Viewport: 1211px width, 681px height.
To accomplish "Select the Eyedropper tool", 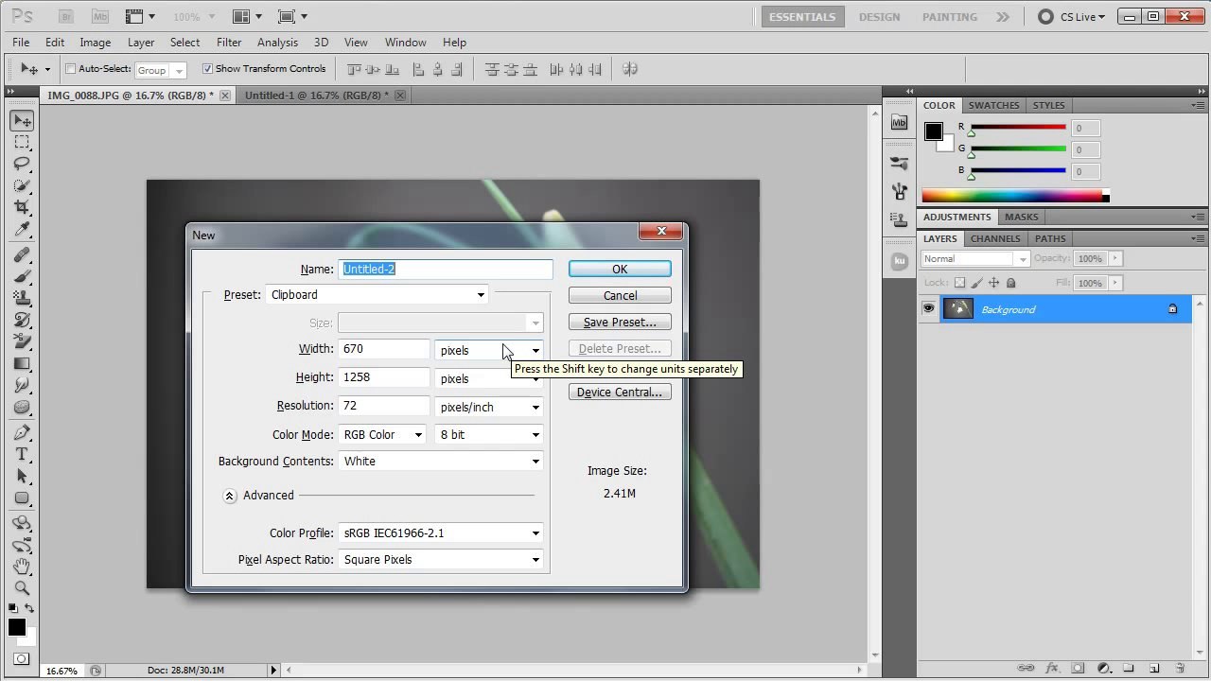I will click(23, 229).
